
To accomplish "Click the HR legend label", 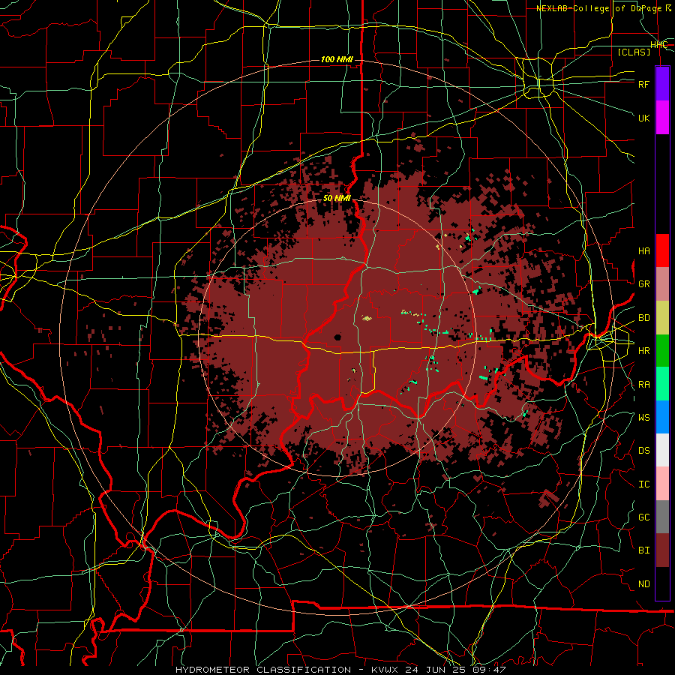I will point(643,351).
